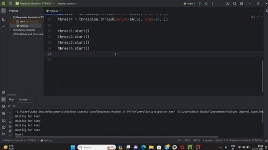
Task: Open the Project view dropdown
Action: [15, 11]
